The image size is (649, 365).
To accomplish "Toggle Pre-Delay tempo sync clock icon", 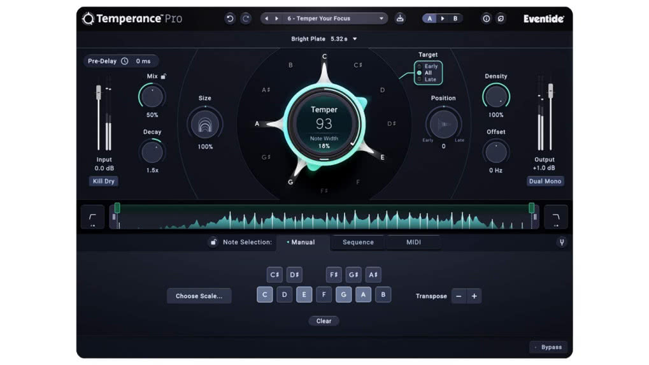I will [x=125, y=61].
